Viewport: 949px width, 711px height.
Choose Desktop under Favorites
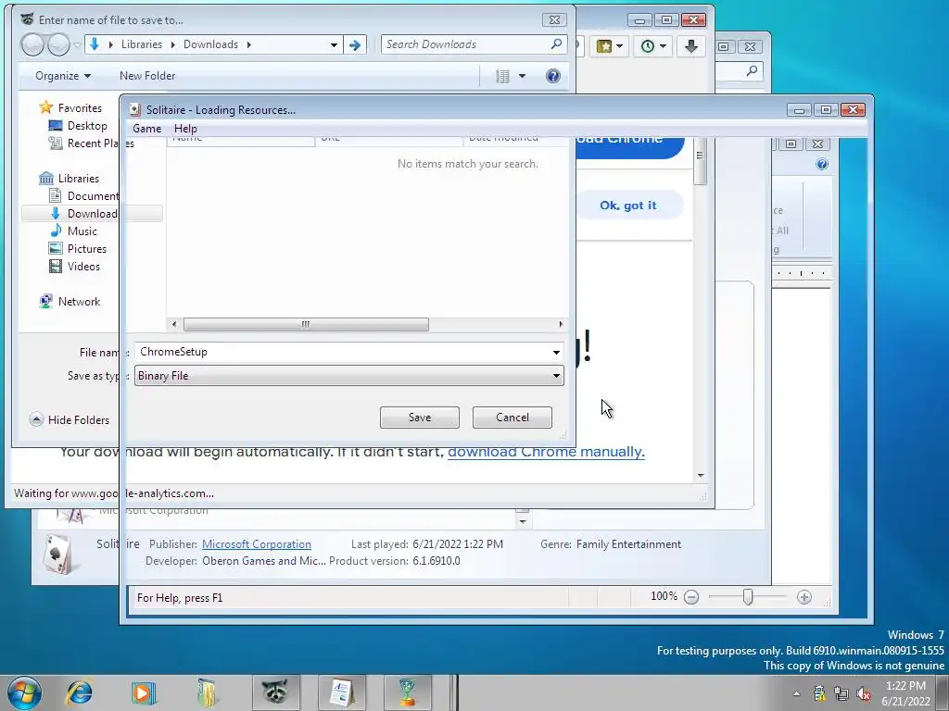tap(87, 126)
